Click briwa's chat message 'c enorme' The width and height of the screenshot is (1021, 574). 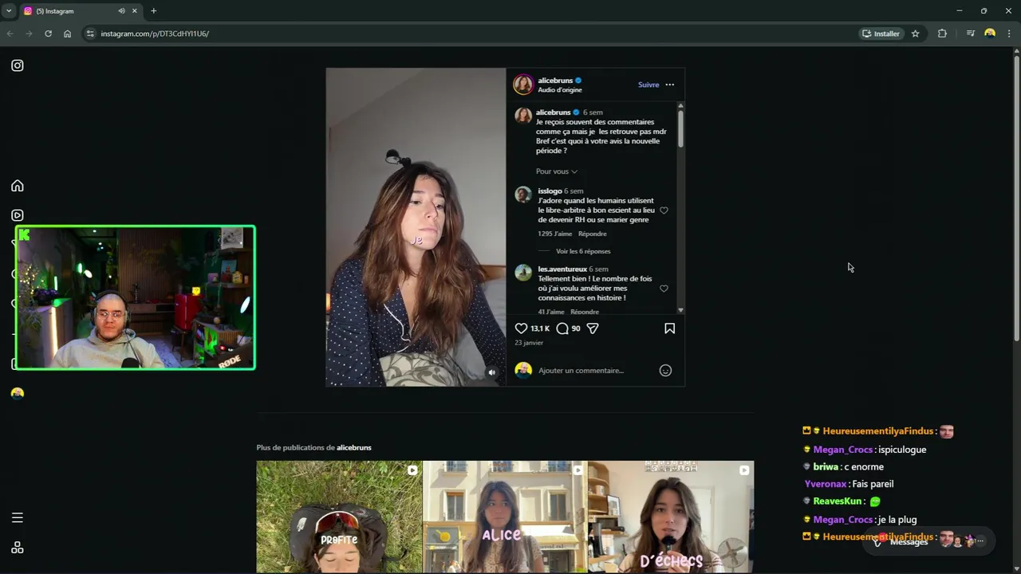click(865, 467)
